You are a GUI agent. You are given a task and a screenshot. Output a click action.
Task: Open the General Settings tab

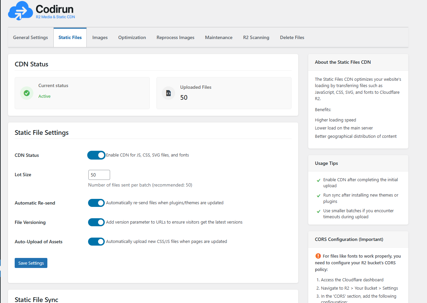(x=30, y=37)
